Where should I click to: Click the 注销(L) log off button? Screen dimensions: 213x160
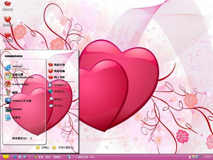[x=43, y=147]
